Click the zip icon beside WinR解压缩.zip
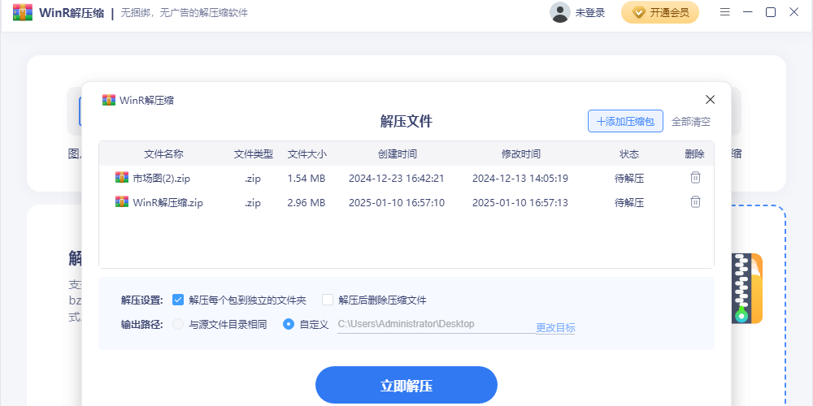 coord(122,201)
